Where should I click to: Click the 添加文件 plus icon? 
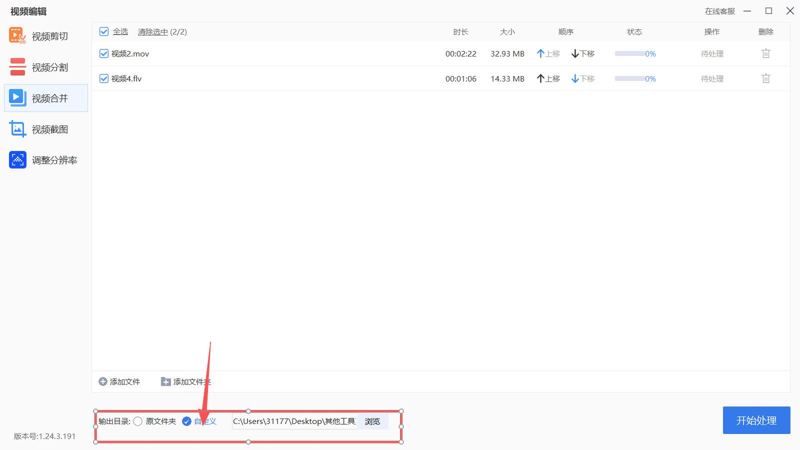[x=103, y=381]
